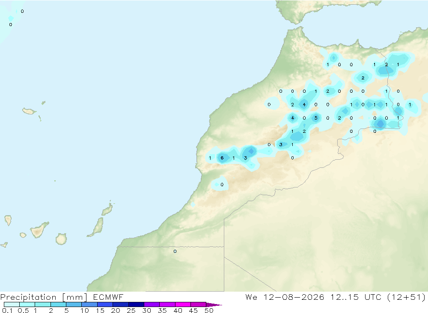The width and height of the screenshot is (428, 313).
Task: Select the 2–5 mm legend color swatch
Action: click(58, 304)
